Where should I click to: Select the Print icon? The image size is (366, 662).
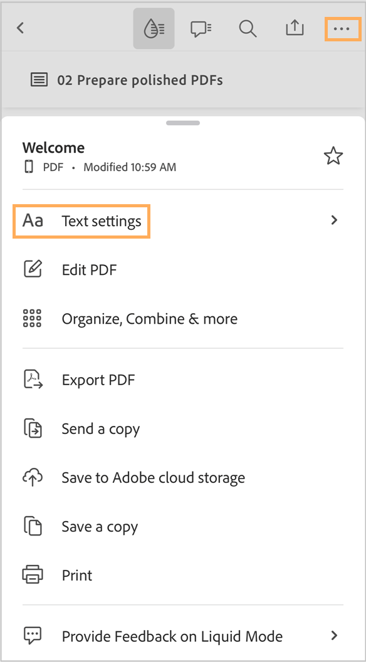click(32, 575)
